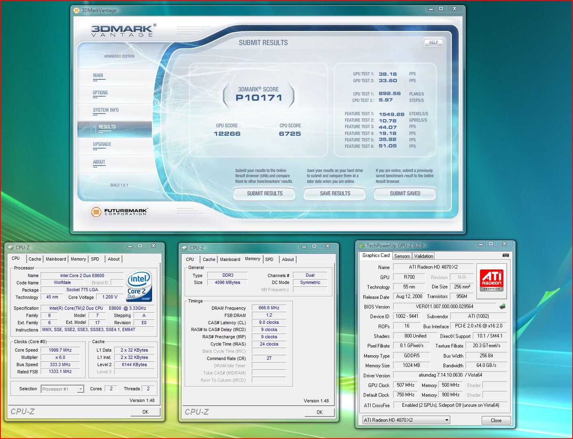Viewport: 573px width, 439px height.
Task: Open the MAIN section in 3DMark
Action: point(98,75)
